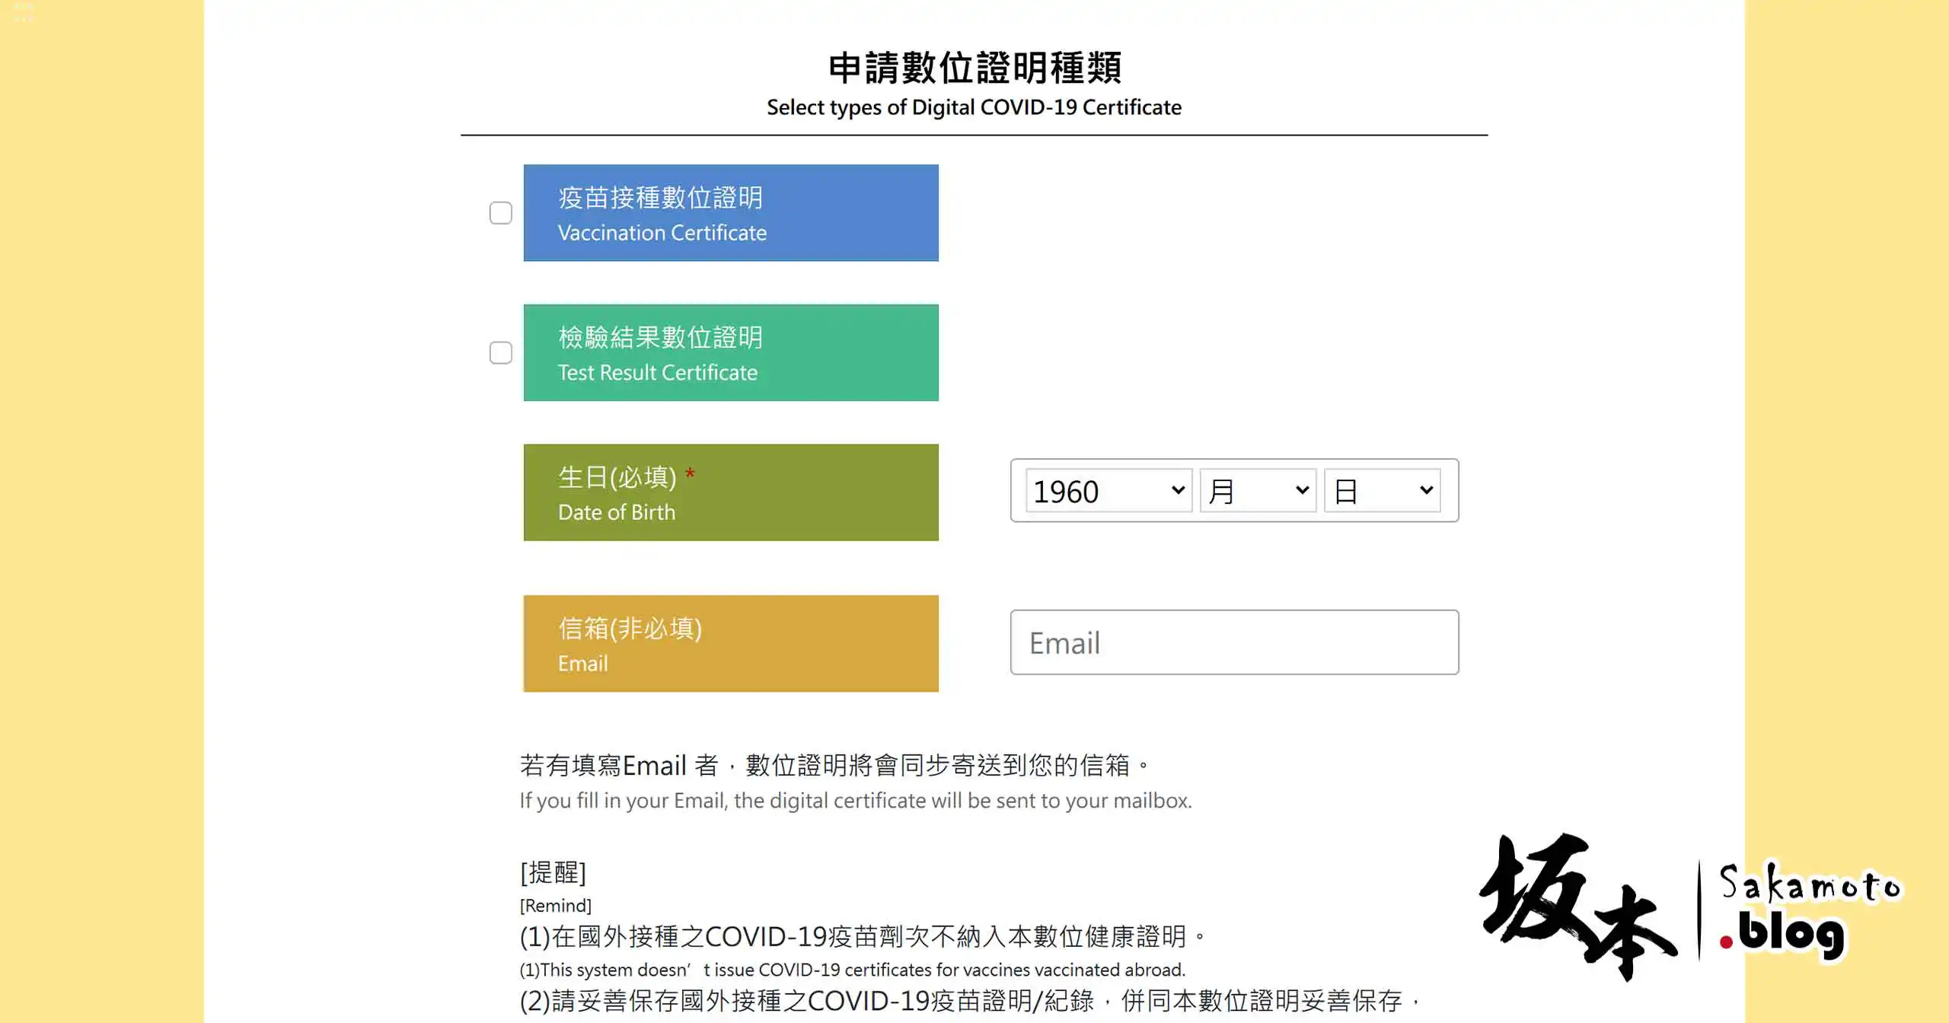The height and width of the screenshot is (1023, 1949).
Task: Click the green Test Result Certificate label
Action: [730, 352]
